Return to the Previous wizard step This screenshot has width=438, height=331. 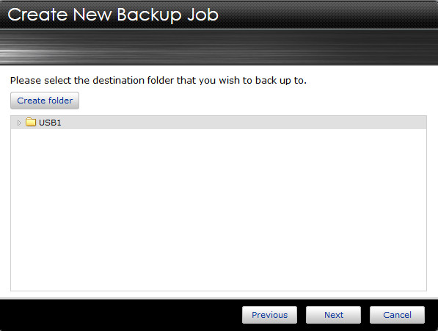(x=269, y=315)
